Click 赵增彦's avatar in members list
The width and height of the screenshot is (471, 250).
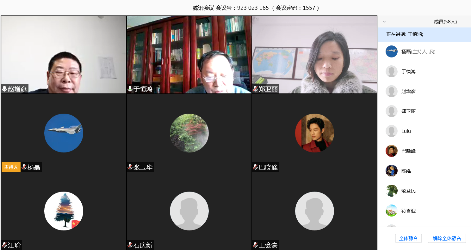[x=392, y=91]
